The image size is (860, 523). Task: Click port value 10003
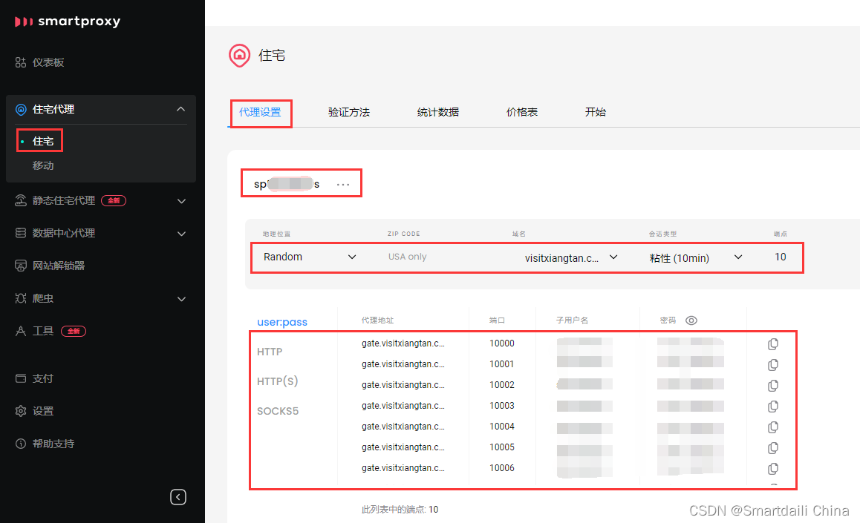pos(502,406)
